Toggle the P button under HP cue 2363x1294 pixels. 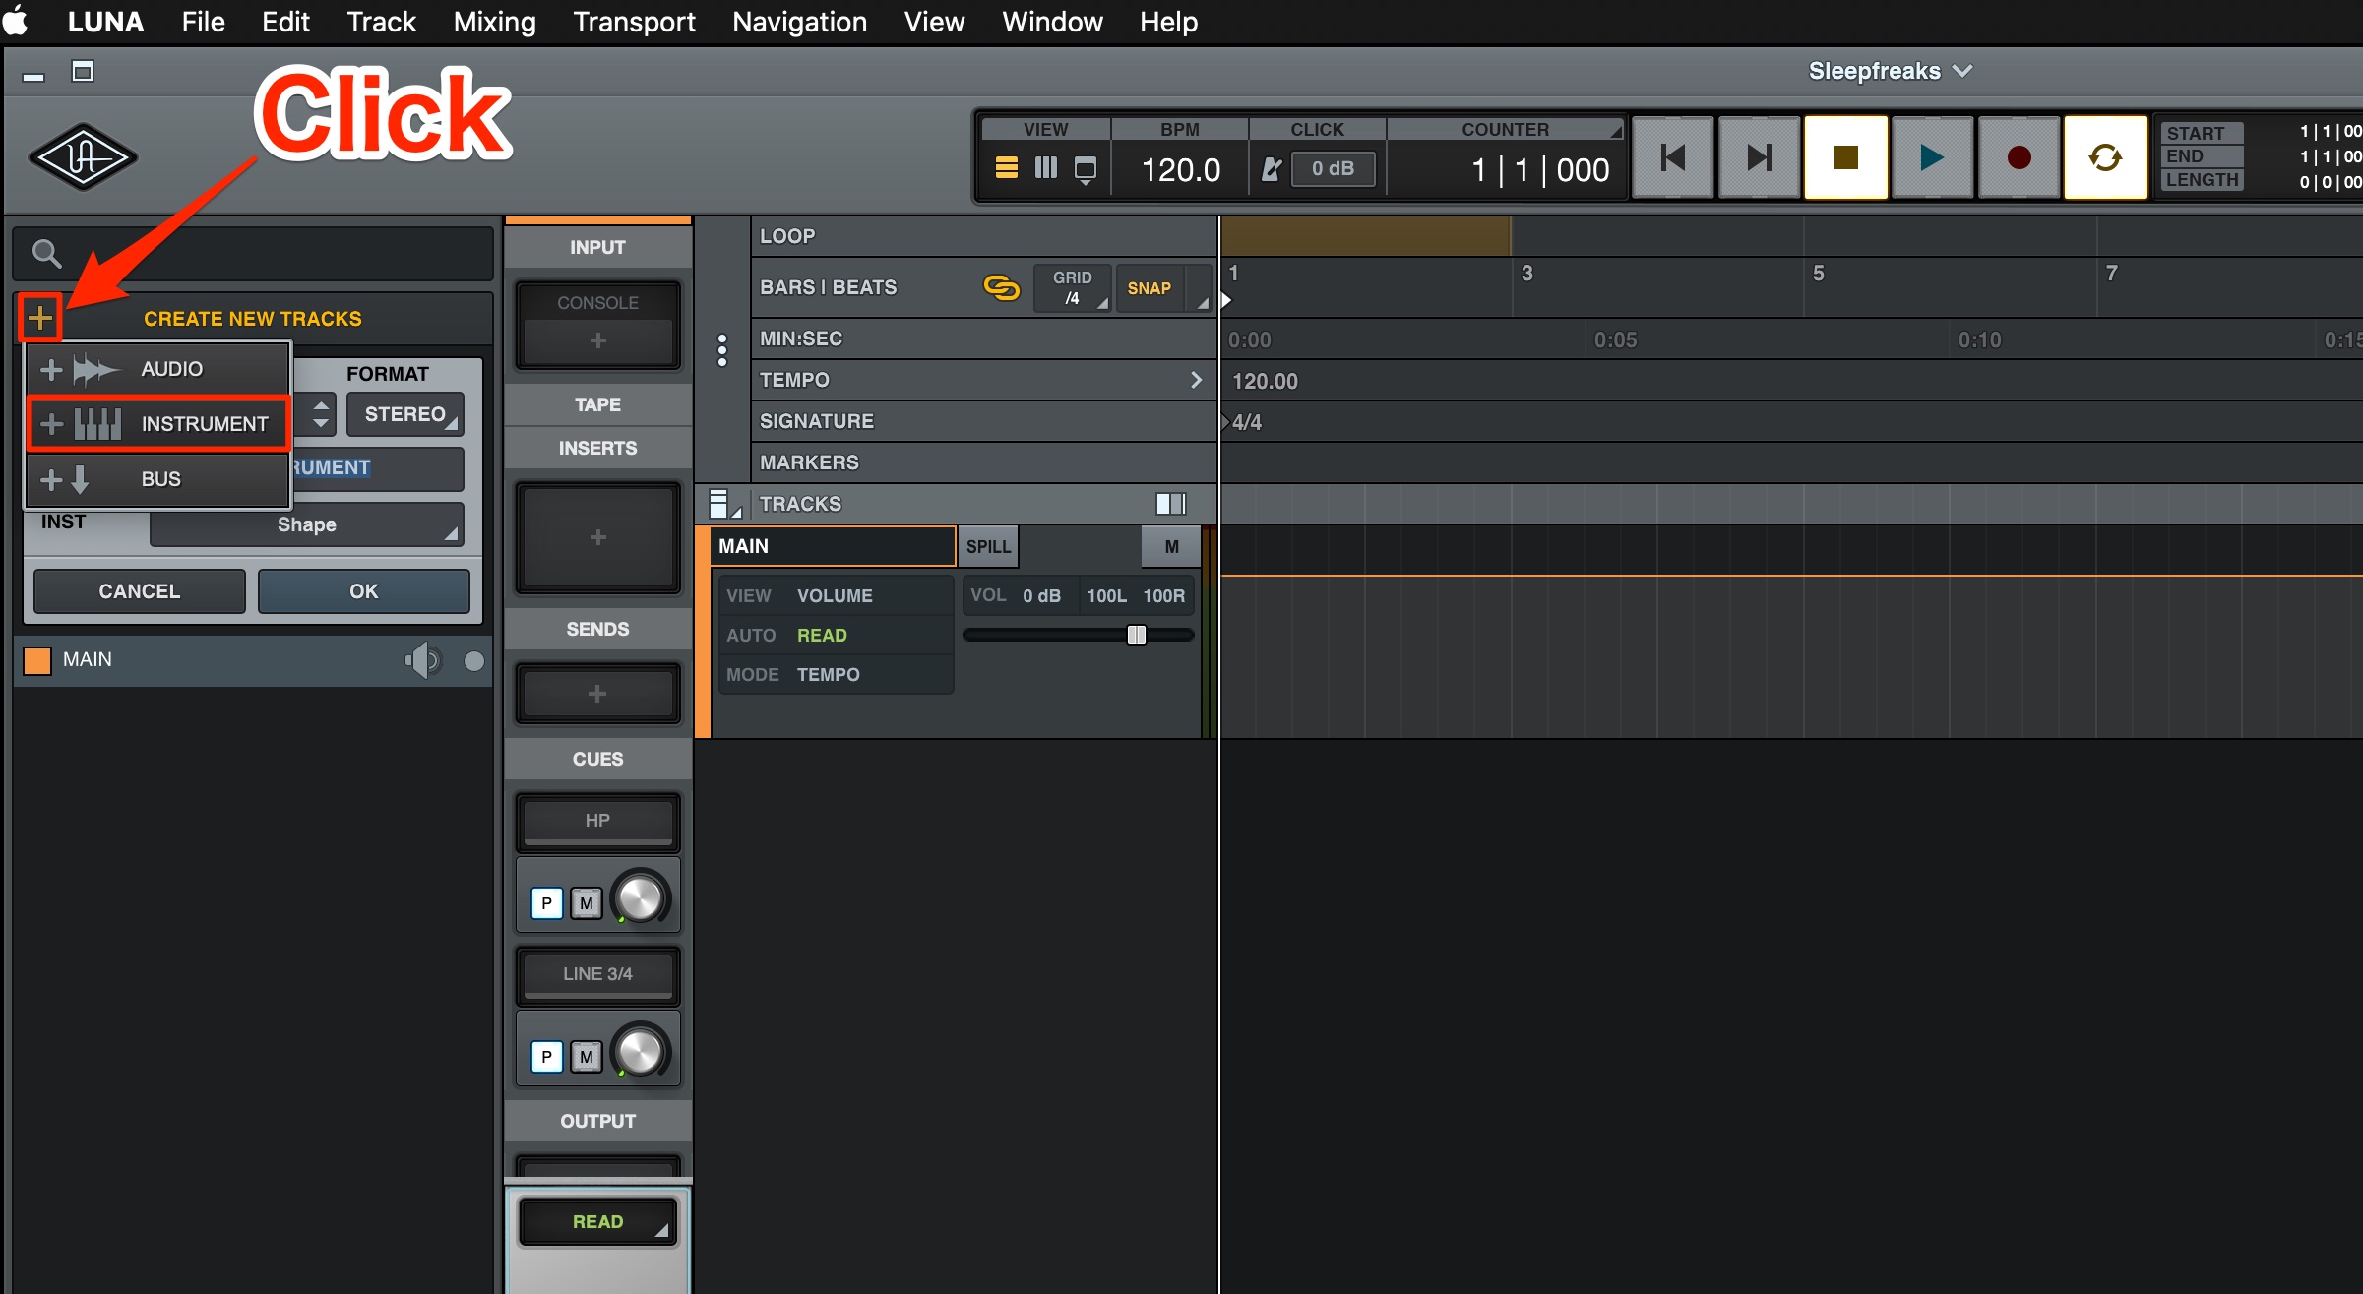546,903
